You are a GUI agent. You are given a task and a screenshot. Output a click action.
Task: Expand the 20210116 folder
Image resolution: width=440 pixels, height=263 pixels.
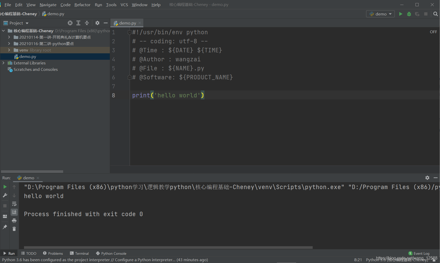tap(9, 44)
